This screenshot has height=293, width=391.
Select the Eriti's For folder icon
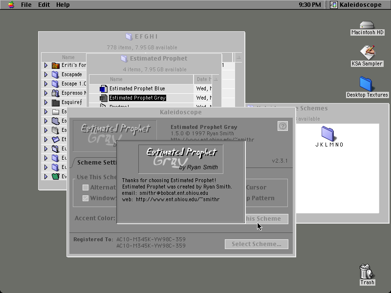pos(56,65)
